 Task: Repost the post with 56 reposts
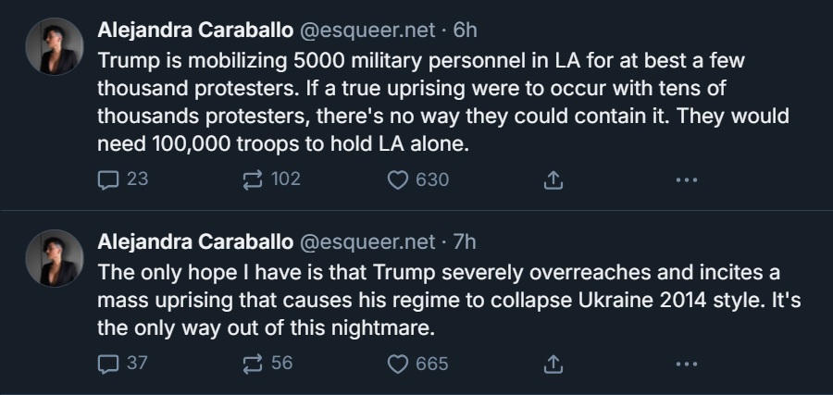[x=253, y=364]
